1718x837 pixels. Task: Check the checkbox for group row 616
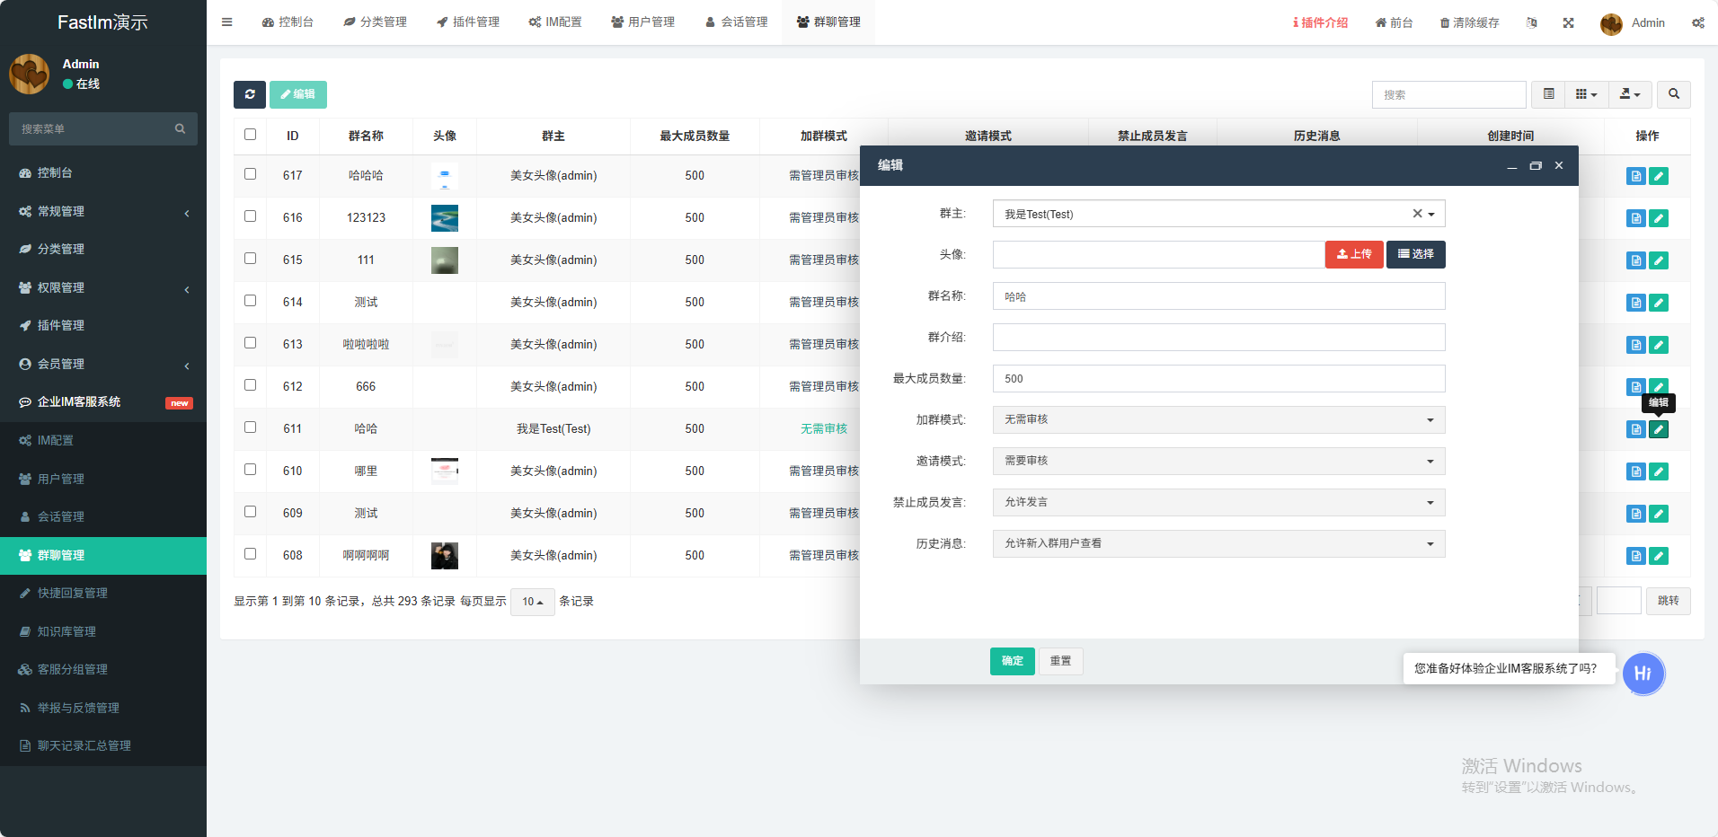[x=250, y=216]
